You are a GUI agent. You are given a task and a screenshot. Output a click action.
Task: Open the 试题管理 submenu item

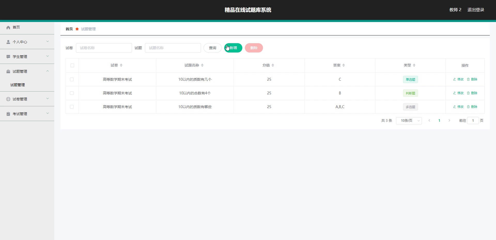(18, 85)
